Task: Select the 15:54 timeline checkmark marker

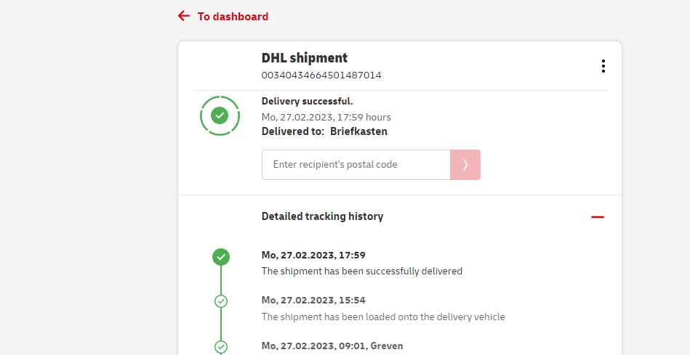Action: 221,301
